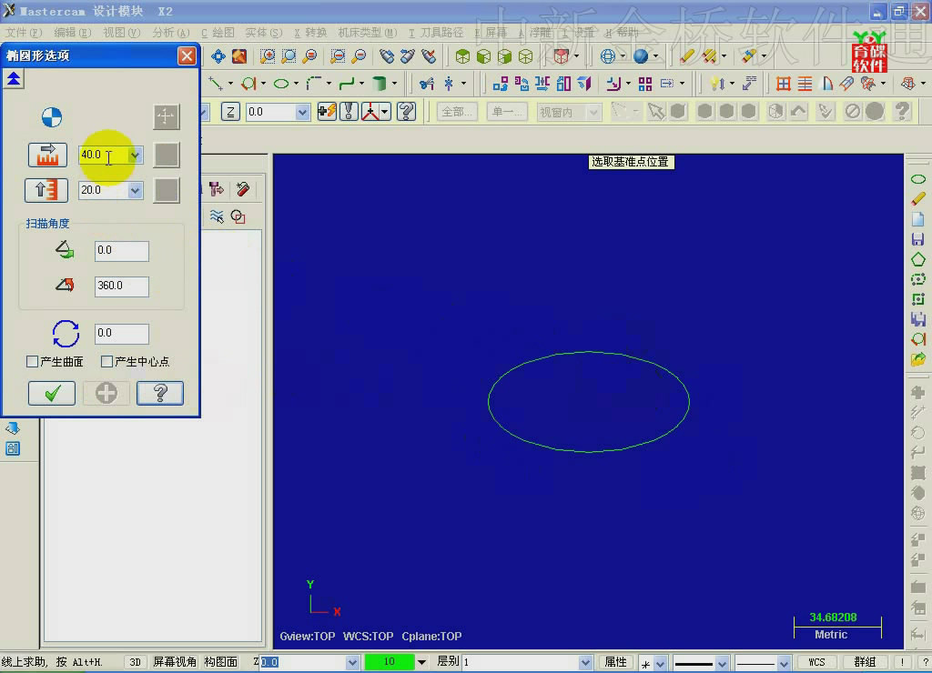Open the status bar Z value dropdown
932x673 pixels.
352,662
